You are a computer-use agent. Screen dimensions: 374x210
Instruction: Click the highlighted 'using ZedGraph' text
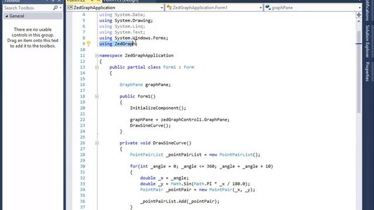tap(116, 44)
